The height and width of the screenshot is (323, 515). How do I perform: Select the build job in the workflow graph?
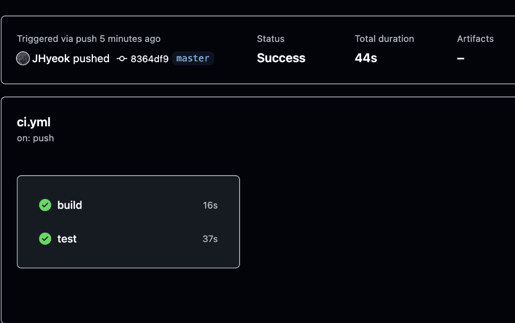click(70, 205)
